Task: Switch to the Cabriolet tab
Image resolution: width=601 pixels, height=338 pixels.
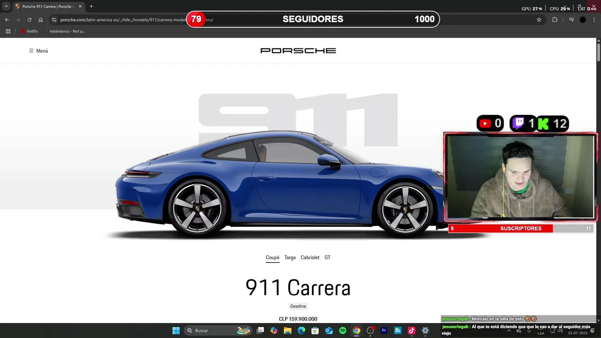Action: click(x=310, y=258)
